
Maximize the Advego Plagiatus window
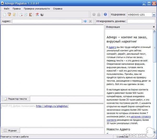[149, 3]
